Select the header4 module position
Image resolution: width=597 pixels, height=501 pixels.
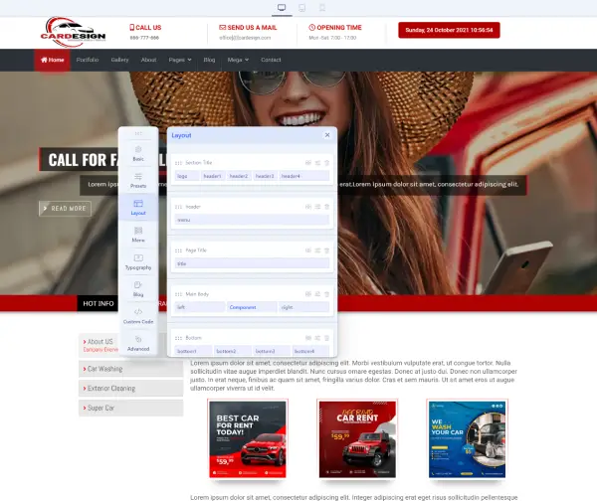coord(304,176)
